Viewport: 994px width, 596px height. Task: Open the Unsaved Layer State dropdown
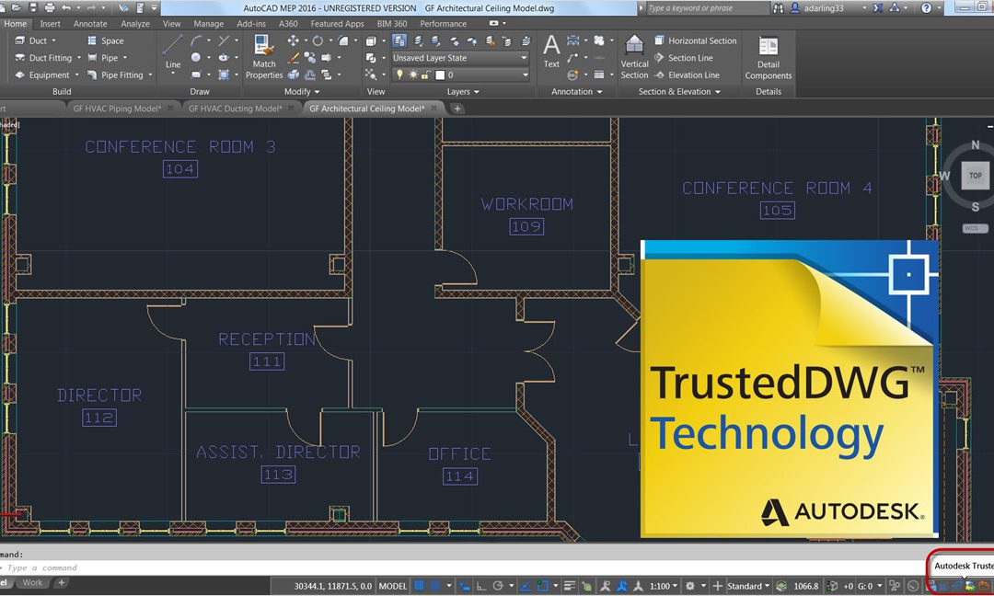(460, 58)
